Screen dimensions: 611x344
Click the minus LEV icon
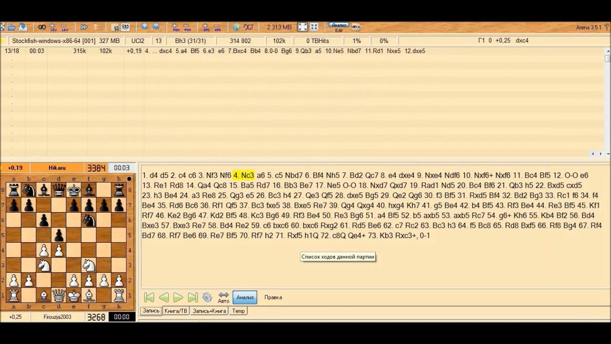pyautogui.click(x=64, y=27)
